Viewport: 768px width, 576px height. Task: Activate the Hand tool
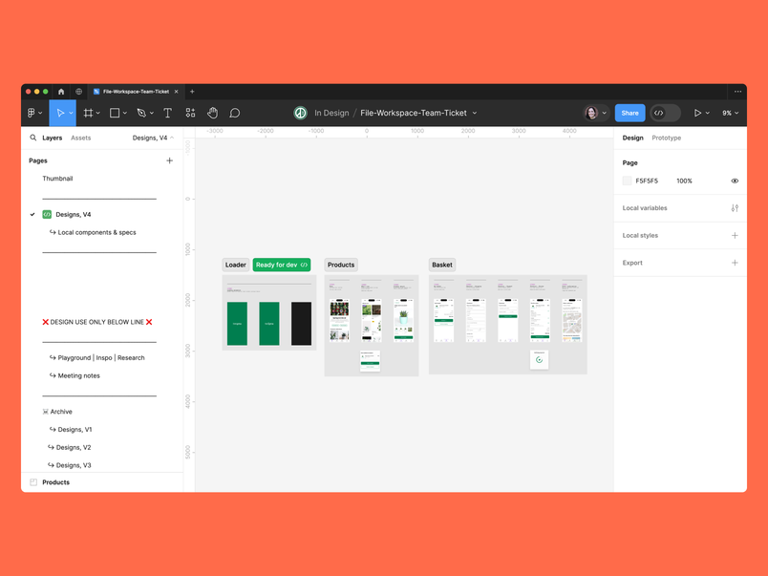coord(212,113)
